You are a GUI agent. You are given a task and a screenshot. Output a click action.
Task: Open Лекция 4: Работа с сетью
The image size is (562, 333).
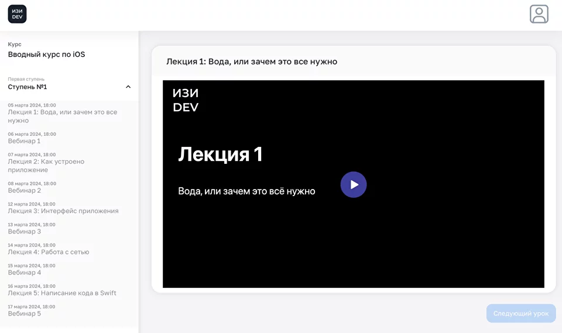(x=49, y=252)
